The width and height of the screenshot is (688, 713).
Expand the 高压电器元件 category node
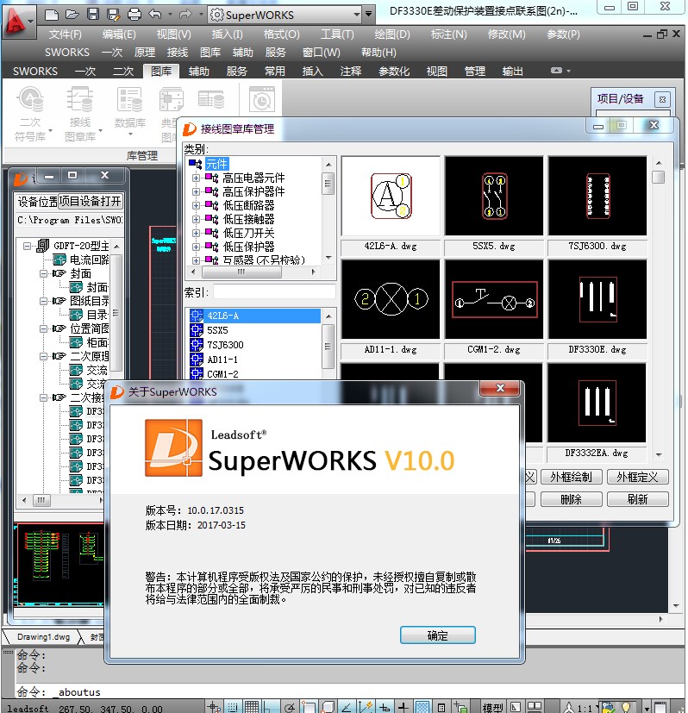[196, 178]
